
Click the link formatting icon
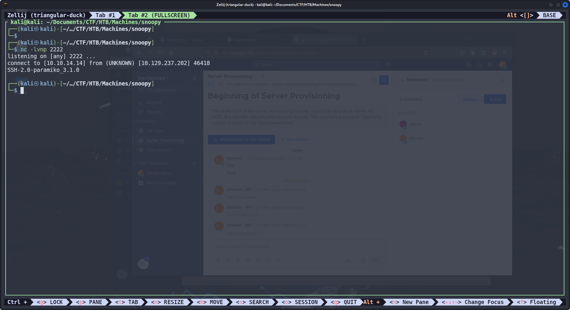click(258, 260)
